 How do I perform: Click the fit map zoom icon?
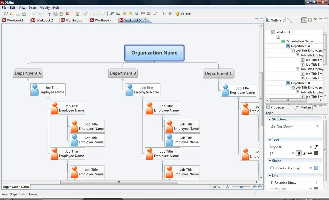click(260, 187)
